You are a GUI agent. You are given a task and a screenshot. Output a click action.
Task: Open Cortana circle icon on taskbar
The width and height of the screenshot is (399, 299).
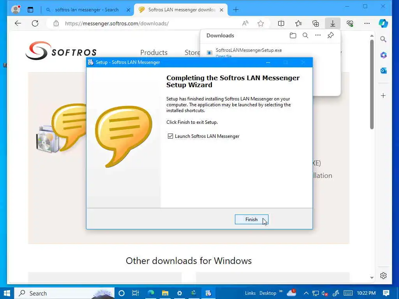(x=122, y=293)
